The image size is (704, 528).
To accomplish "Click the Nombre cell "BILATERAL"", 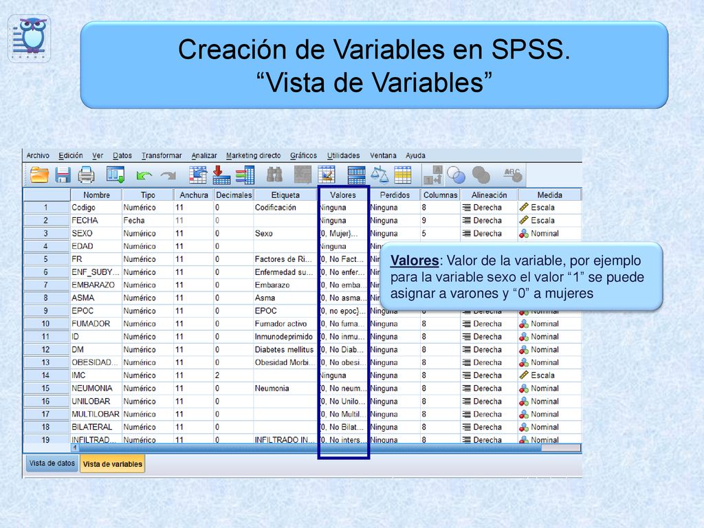I will [x=96, y=427].
